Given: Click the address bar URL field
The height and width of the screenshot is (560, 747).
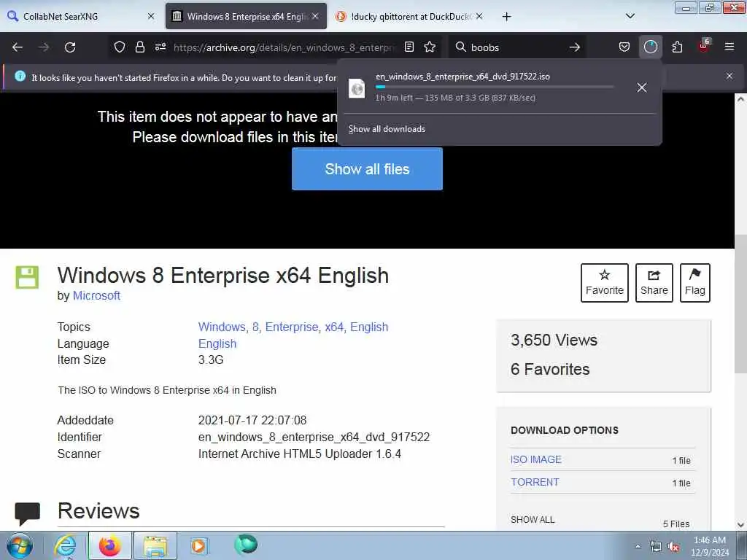Looking at the screenshot, I should pyautogui.click(x=285, y=47).
